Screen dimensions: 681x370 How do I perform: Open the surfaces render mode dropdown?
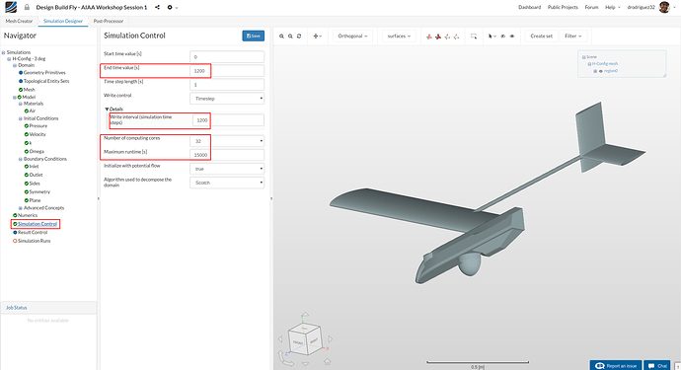(399, 37)
